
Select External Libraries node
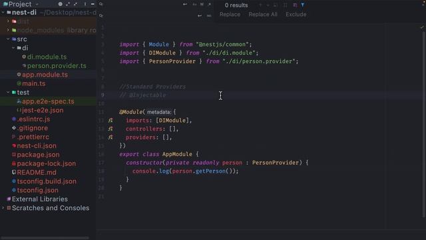click(x=40, y=199)
